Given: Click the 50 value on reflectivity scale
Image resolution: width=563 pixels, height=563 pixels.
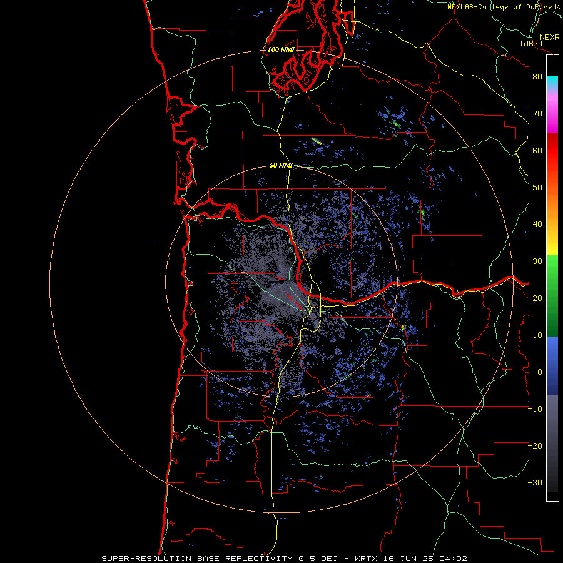Looking at the screenshot, I should tap(537, 188).
